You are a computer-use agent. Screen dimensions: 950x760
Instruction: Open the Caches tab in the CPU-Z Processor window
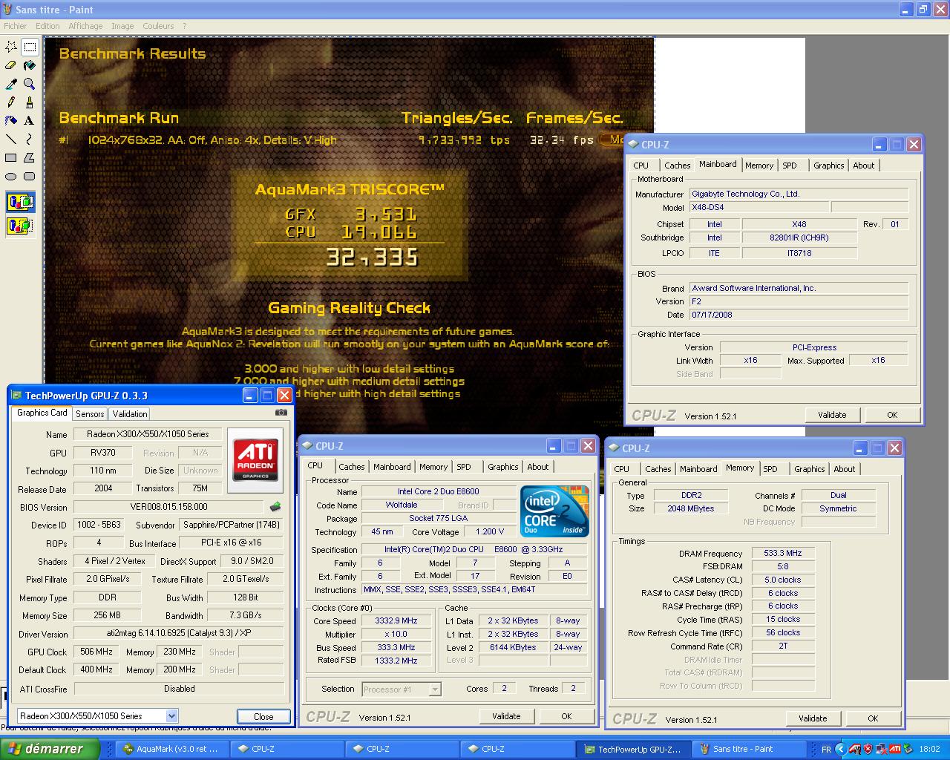click(352, 467)
